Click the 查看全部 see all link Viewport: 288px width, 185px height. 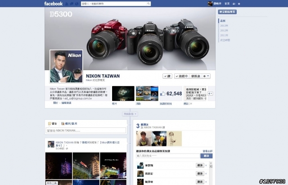[x=207, y=151]
